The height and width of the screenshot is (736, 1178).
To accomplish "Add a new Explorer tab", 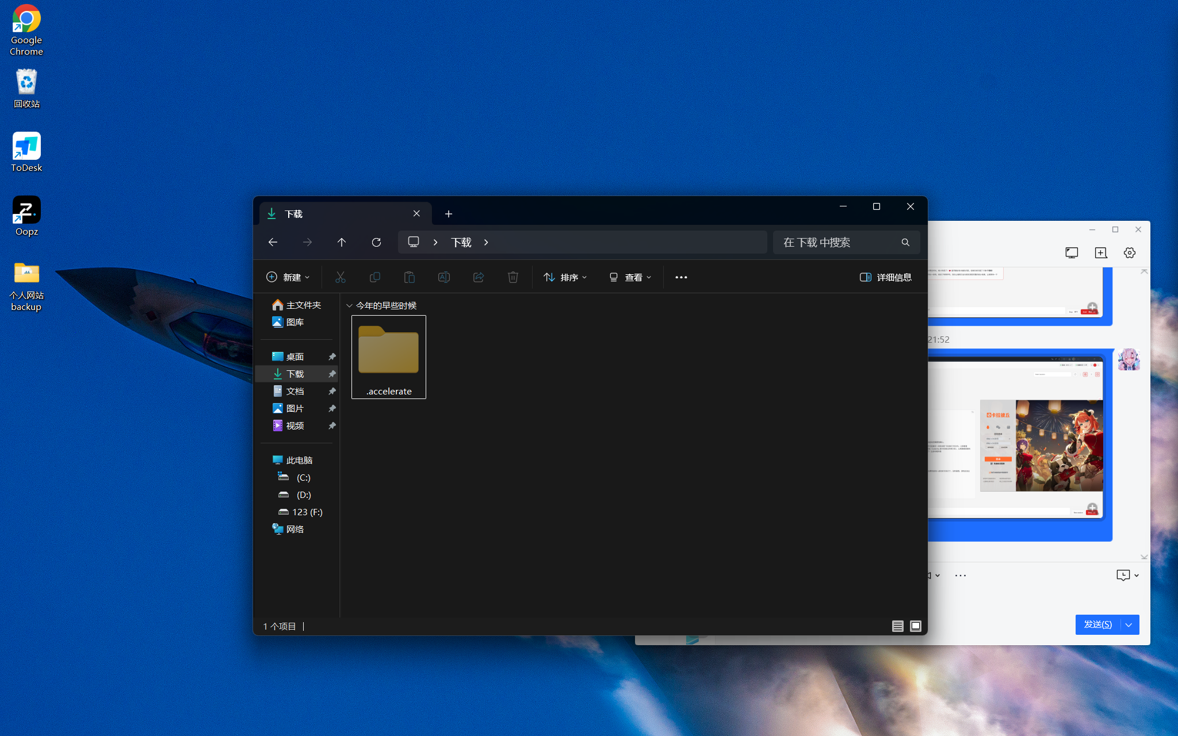I will (x=449, y=214).
